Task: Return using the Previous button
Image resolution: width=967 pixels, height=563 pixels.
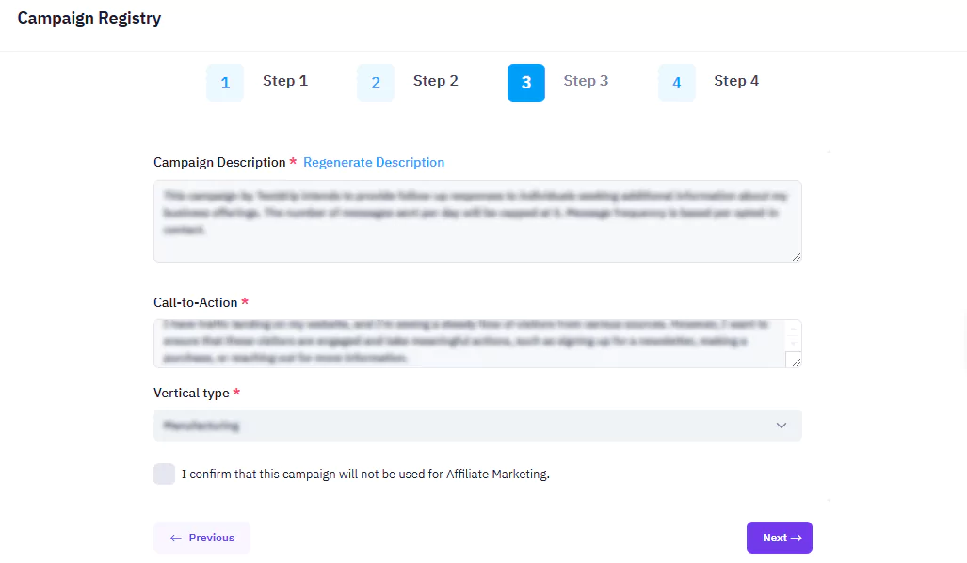Action: click(201, 537)
